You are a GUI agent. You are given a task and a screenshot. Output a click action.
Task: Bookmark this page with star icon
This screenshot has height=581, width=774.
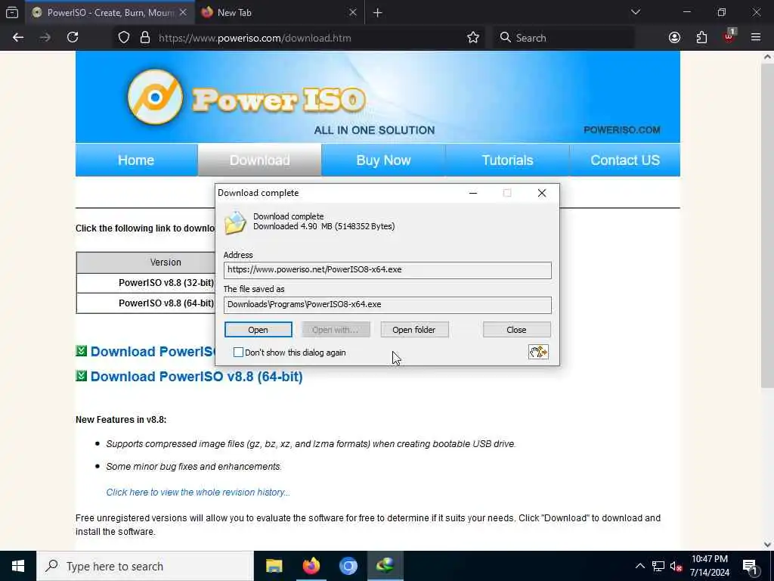pos(473,38)
